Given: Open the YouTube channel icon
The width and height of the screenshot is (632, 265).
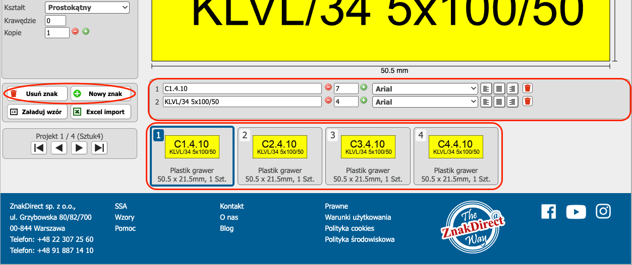Looking at the screenshot, I should [x=576, y=212].
